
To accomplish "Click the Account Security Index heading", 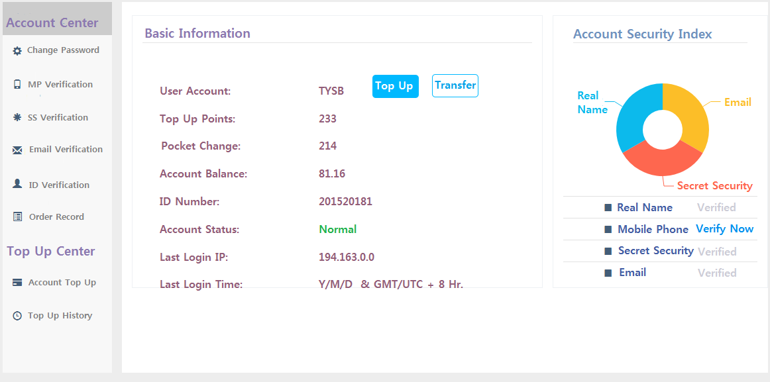I will coord(643,34).
